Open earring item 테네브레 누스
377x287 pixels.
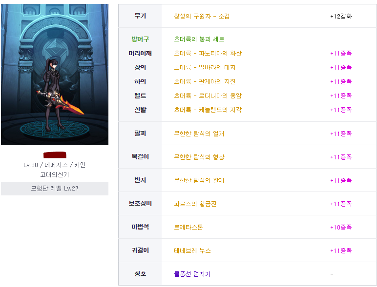tap(192, 251)
